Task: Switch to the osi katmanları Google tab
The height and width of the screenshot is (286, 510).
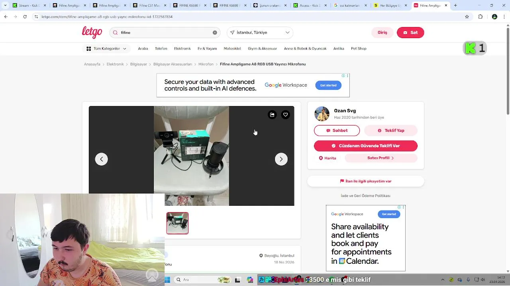Action: pos(350,6)
